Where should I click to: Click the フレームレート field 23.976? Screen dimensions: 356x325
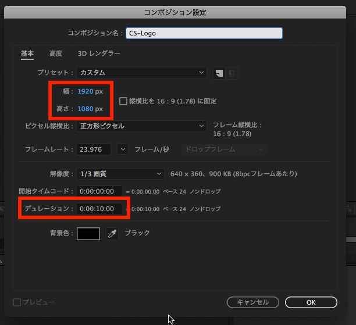[x=94, y=149]
